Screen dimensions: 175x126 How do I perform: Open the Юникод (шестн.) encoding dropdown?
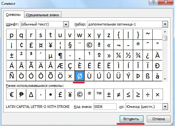[165, 107]
